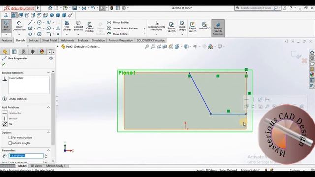The width and height of the screenshot is (315, 177).
Task: Select Horizontal2 in Existing Relations list
Action: [x=16, y=78]
